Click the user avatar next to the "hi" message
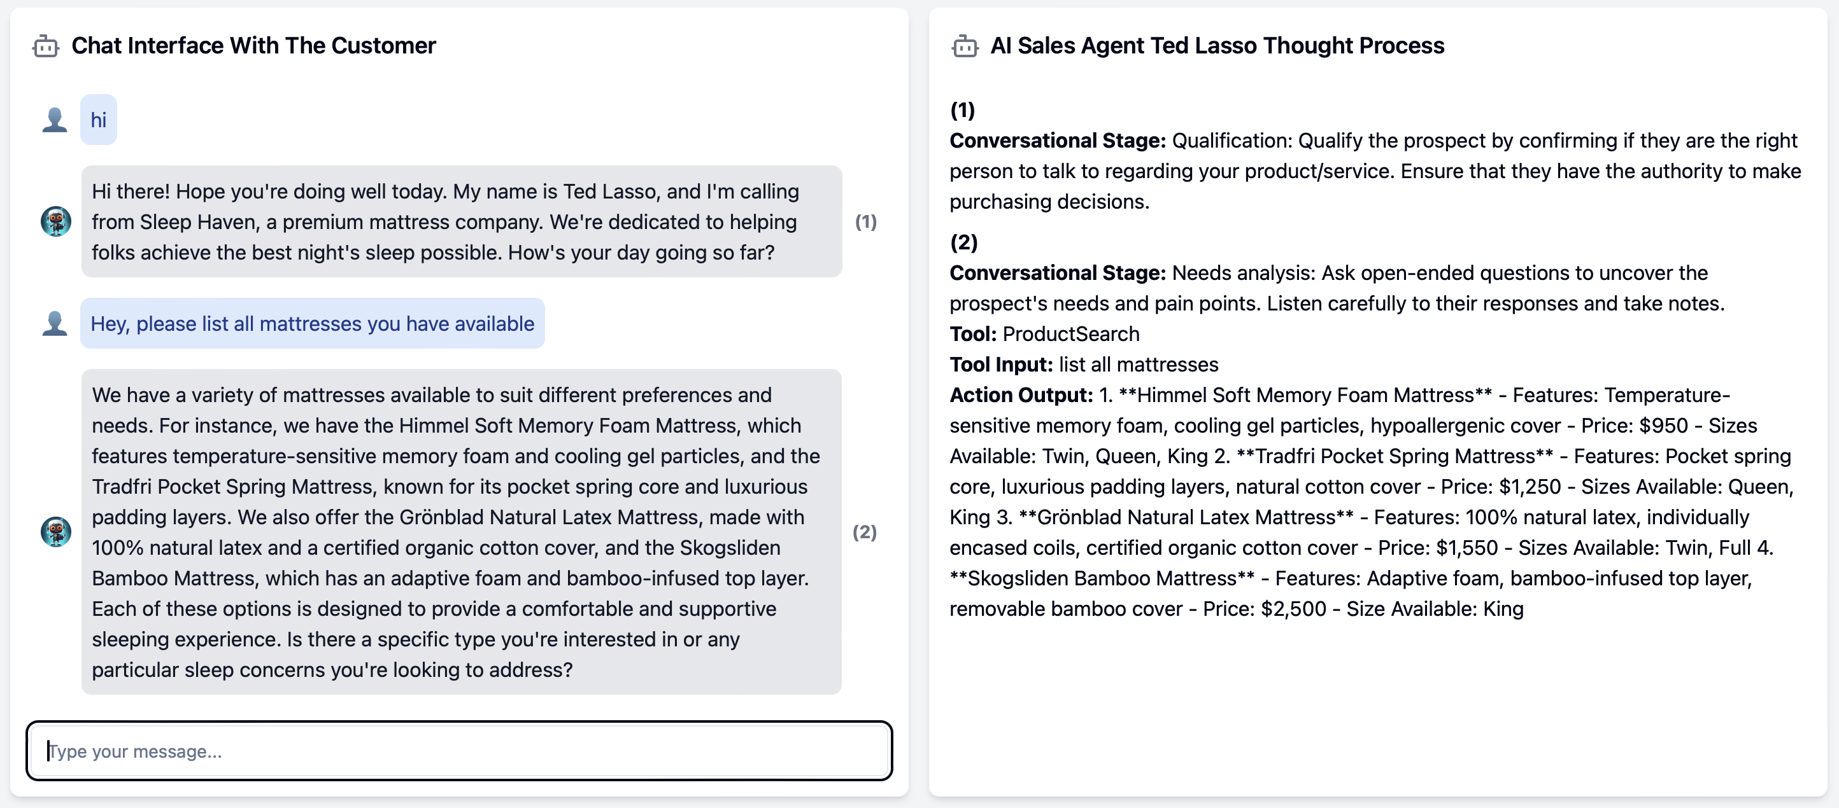 click(x=55, y=120)
